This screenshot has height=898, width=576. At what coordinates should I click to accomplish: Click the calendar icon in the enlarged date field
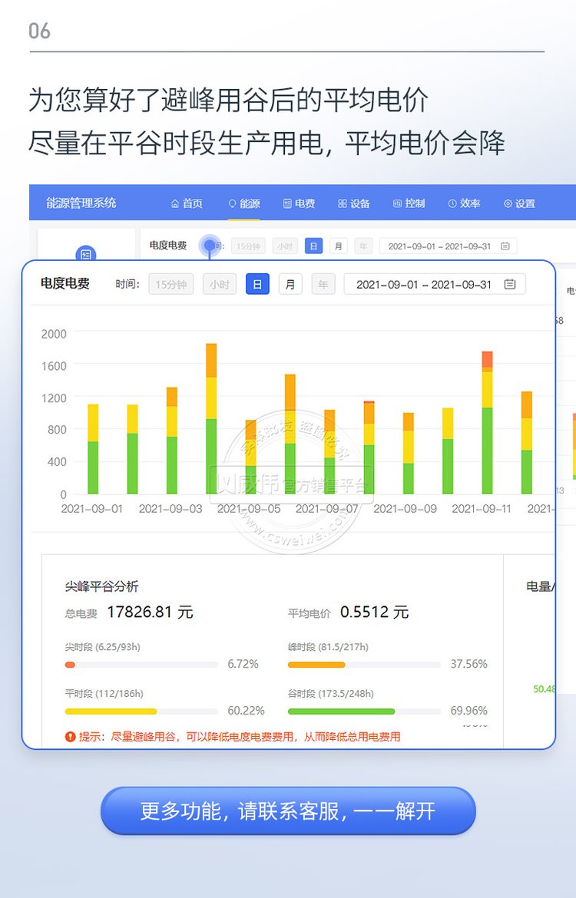tap(510, 284)
